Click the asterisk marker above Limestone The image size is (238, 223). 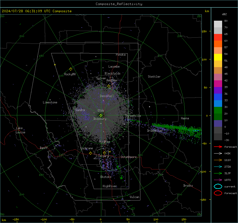tap(50, 100)
